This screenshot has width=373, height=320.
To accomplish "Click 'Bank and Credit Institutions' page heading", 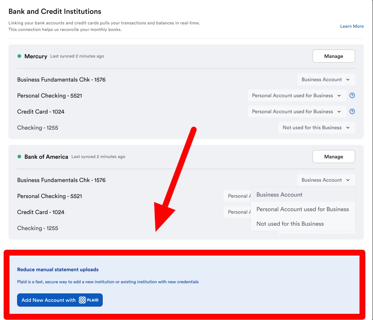I will (x=55, y=11).
